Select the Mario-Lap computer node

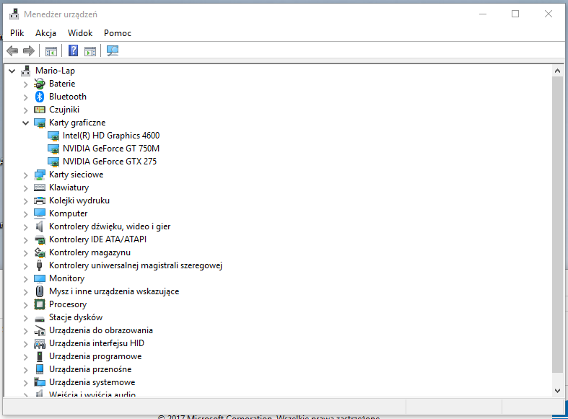pyautogui.click(x=55, y=71)
